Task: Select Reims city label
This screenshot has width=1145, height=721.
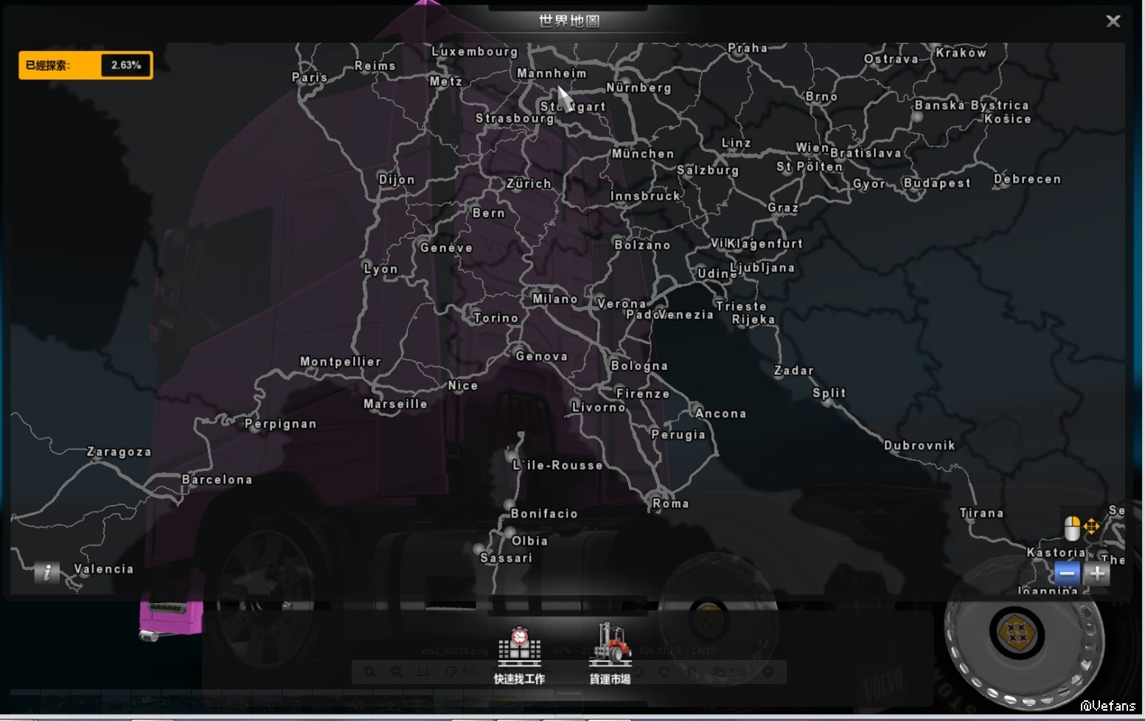Action: (375, 66)
